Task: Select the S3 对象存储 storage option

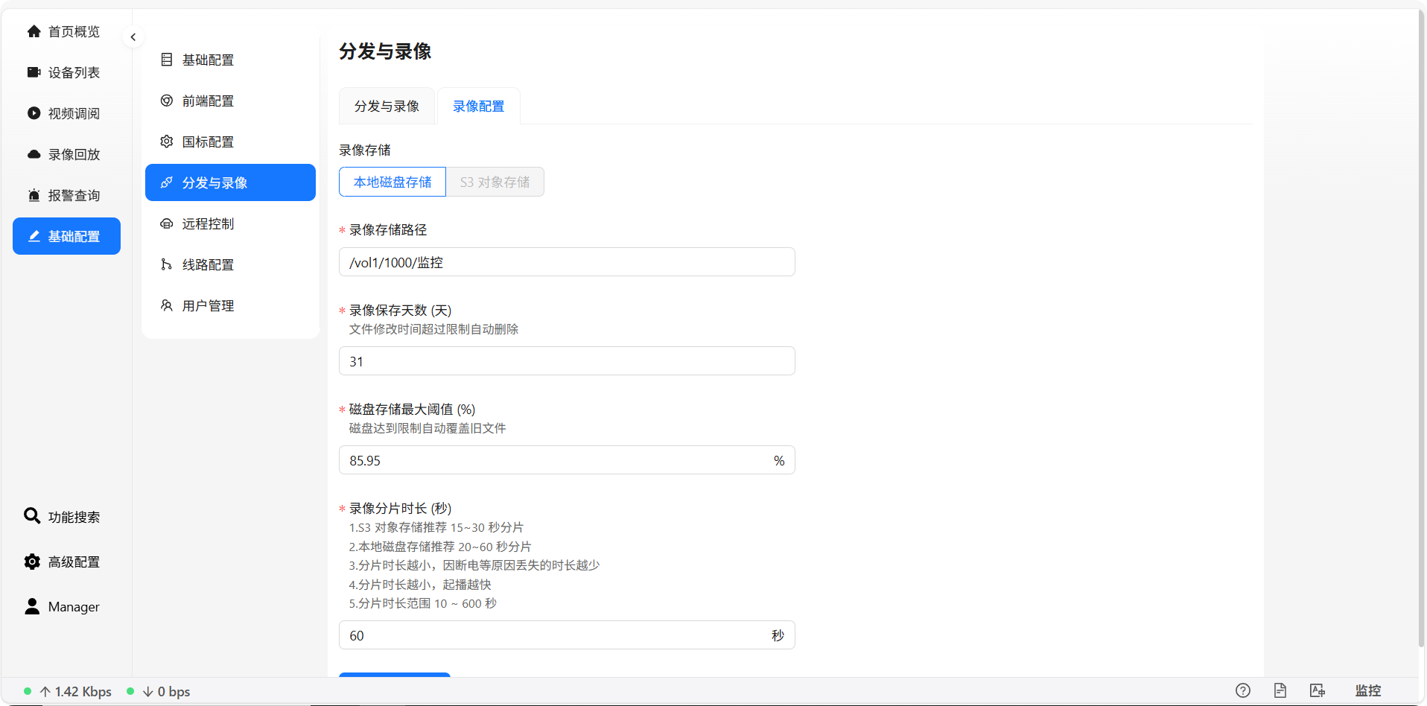Action: [495, 181]
